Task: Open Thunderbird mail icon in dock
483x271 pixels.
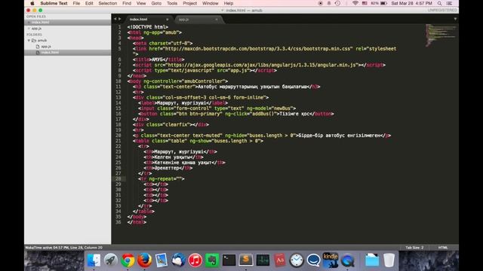Action: click(x=178, y=260)
